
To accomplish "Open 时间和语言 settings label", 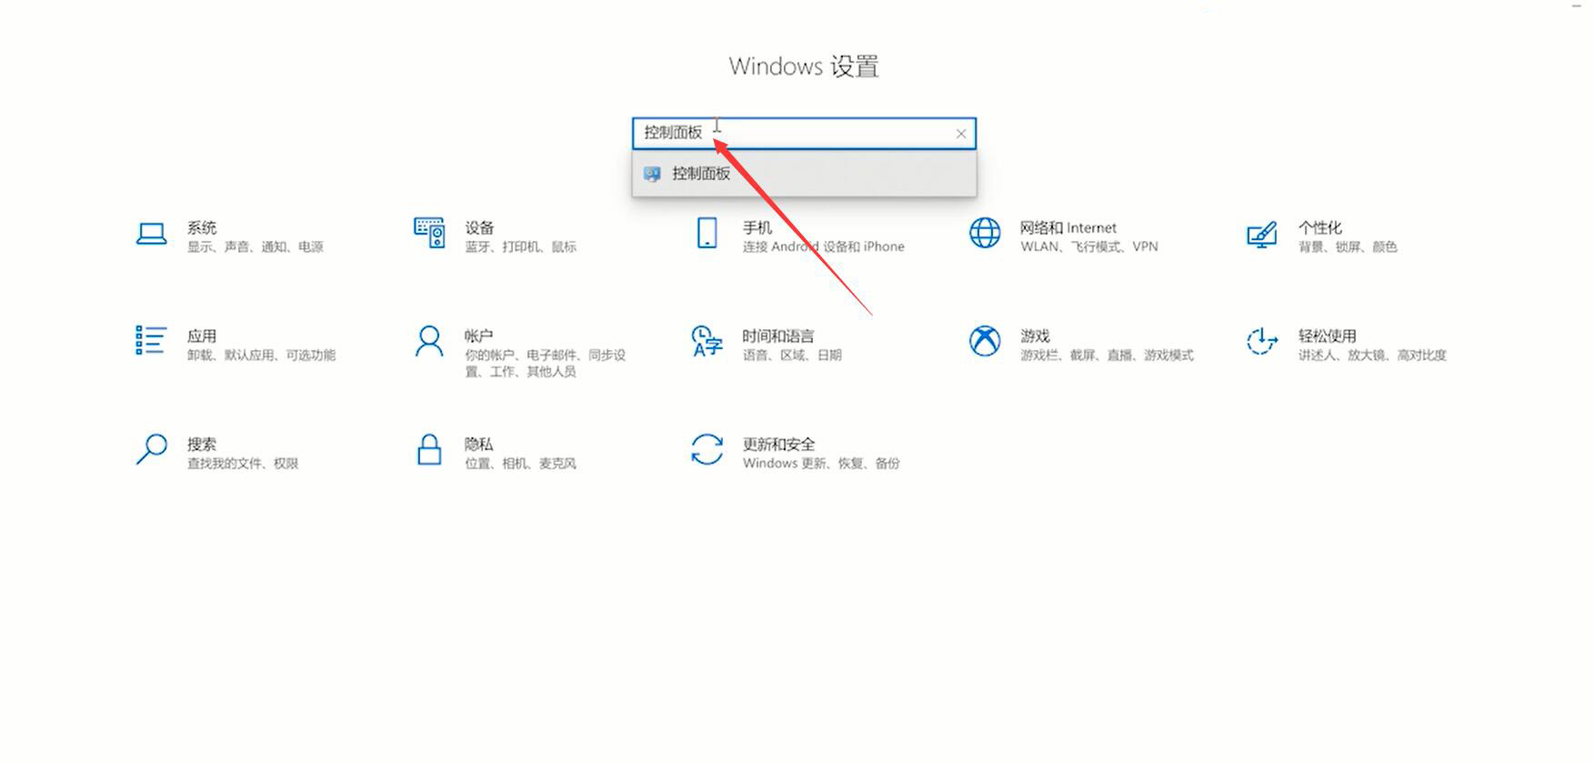I will [778, 336].
